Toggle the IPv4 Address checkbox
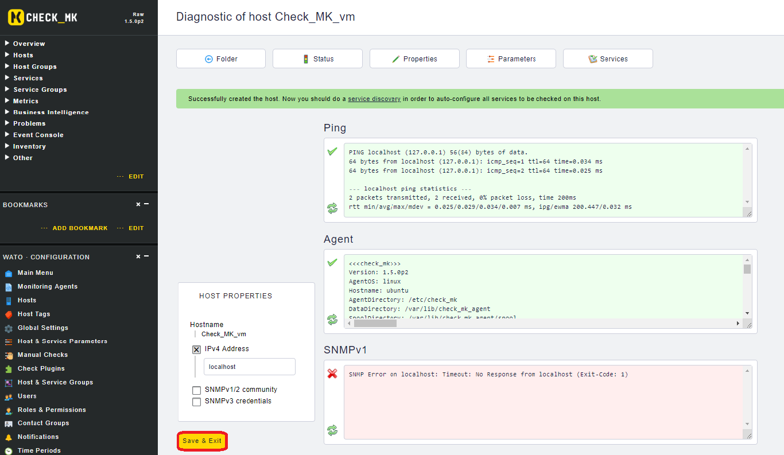784x455 pixels. click(x=196, y=349)
